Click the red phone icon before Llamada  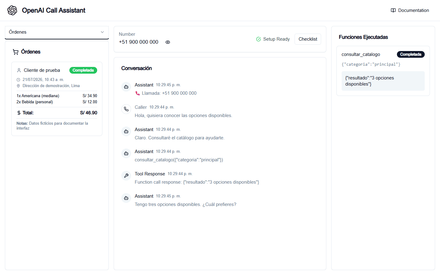137,93
